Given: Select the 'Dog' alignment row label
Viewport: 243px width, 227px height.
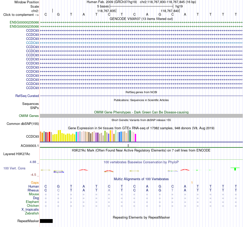Looking at the screenshot, I should [36, 198].
